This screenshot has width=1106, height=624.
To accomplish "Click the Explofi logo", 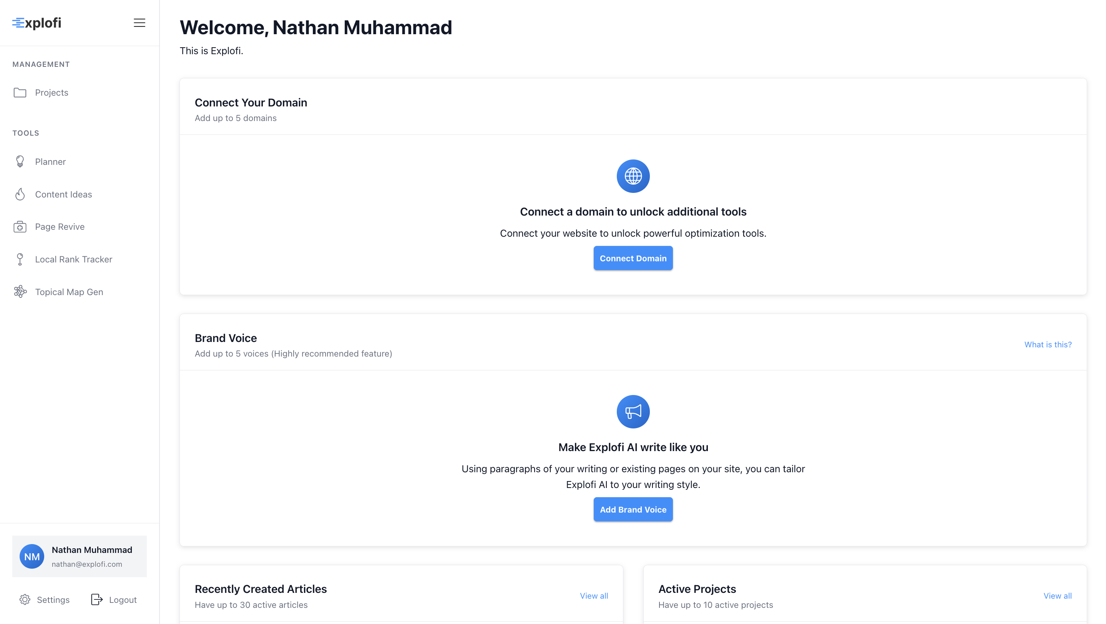I will click(37, 23).
